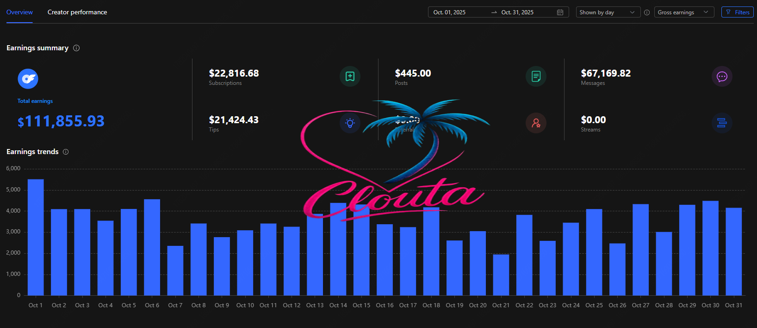Select the Oct 2 bar in chart

59,252
